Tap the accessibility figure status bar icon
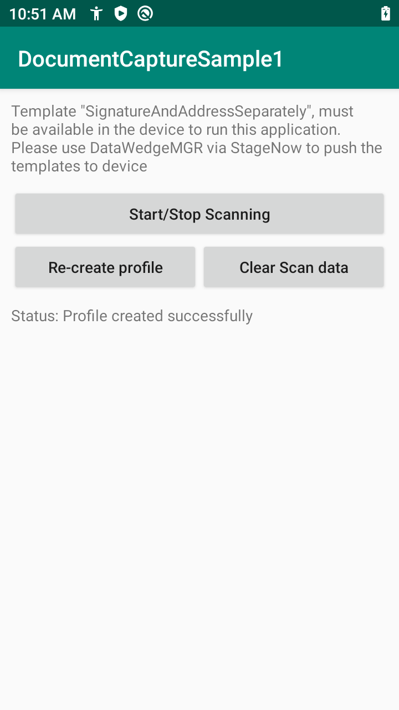The height and width of the screenshot is (710, 399). (x=97, y=13)
